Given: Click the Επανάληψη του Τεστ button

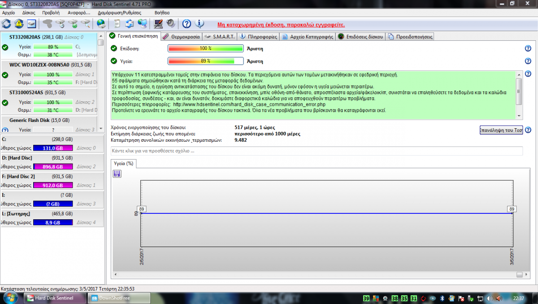Looking at the screenshot, I should pyautogui.click(x=501, y=130).
